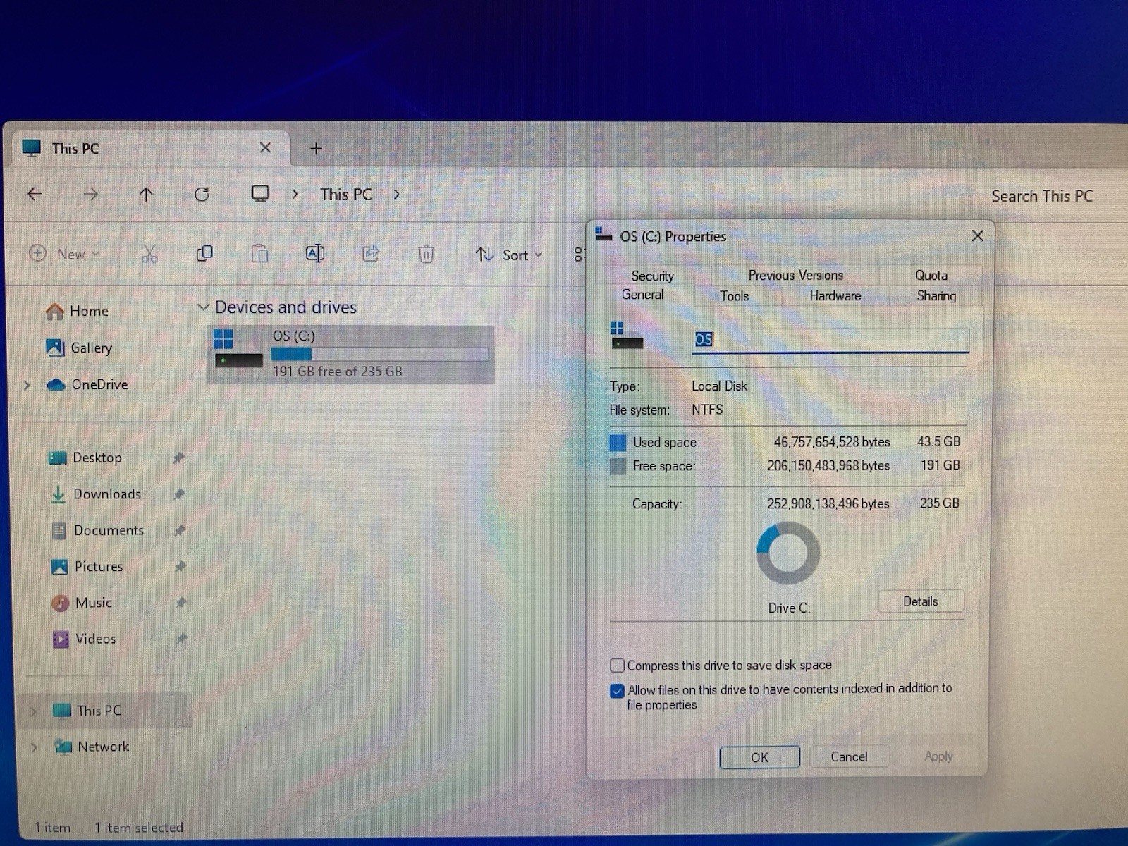Click chevron after This PC in address bar
Image resolution: width=1128 pixels, height=846 pixels.
click(x=397, y=195)
